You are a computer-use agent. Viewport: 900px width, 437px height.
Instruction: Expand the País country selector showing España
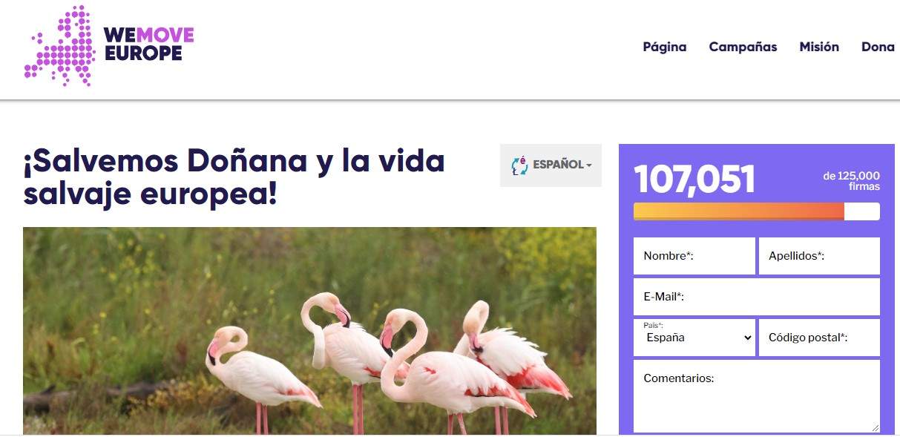point(694,338)
